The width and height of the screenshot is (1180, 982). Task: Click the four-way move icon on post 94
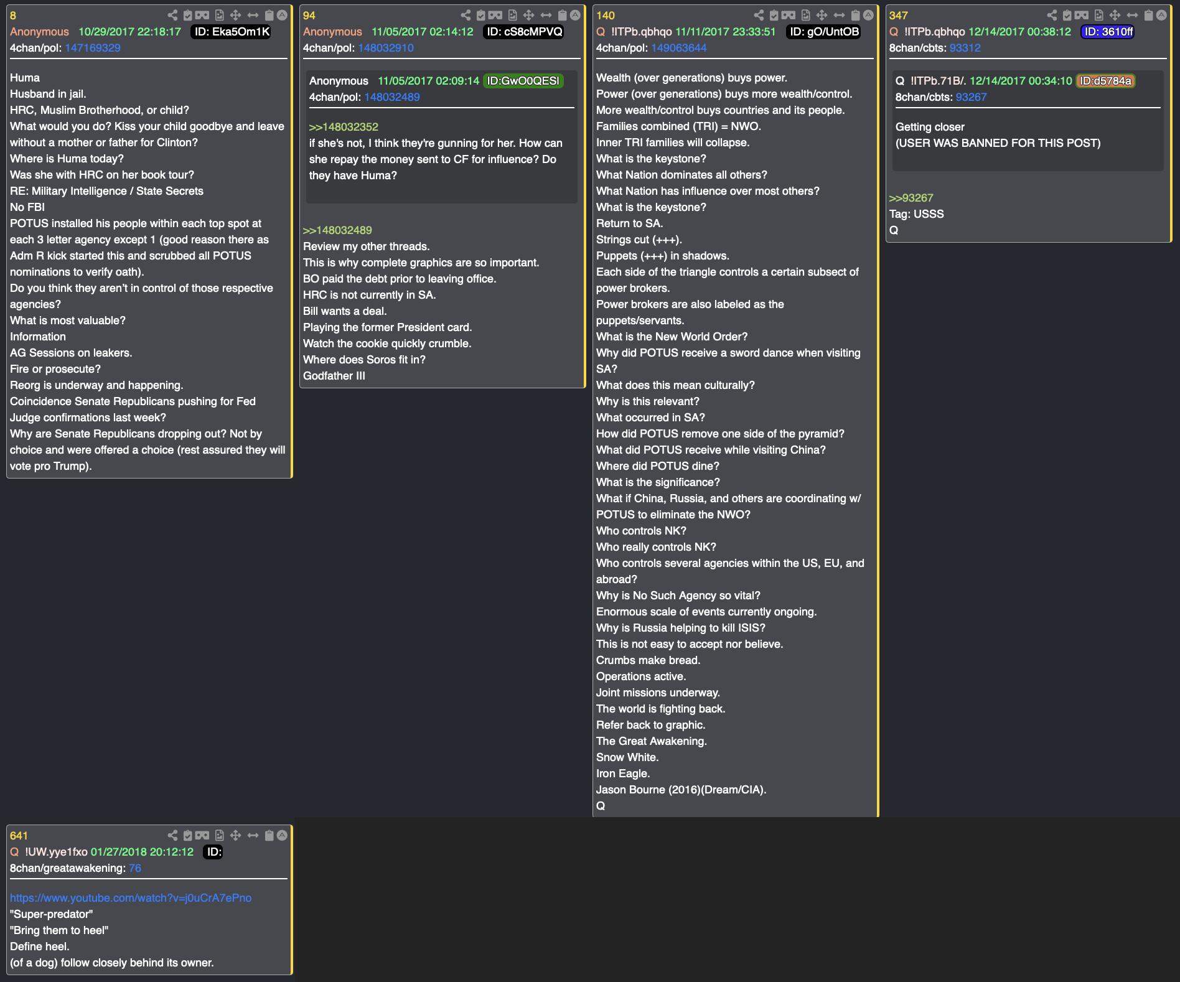coord(528,15)
